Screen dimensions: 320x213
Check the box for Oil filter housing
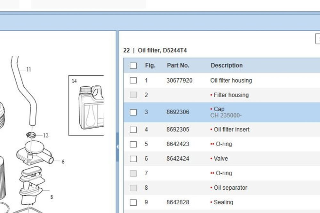pyautogui.click(x=133, y=80)
